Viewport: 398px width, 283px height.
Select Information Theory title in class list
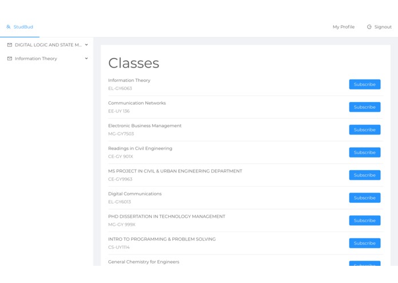coord(129,80)
